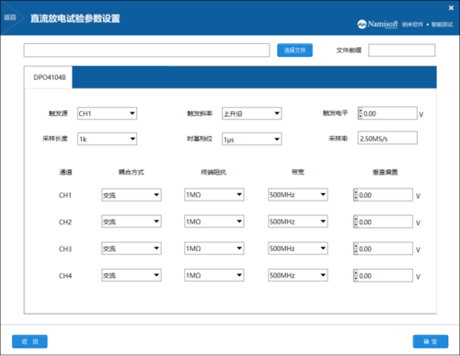Open CH2 coupling mode dropdown
This screenshot has width=460, height=356.
tap(132, 222)
